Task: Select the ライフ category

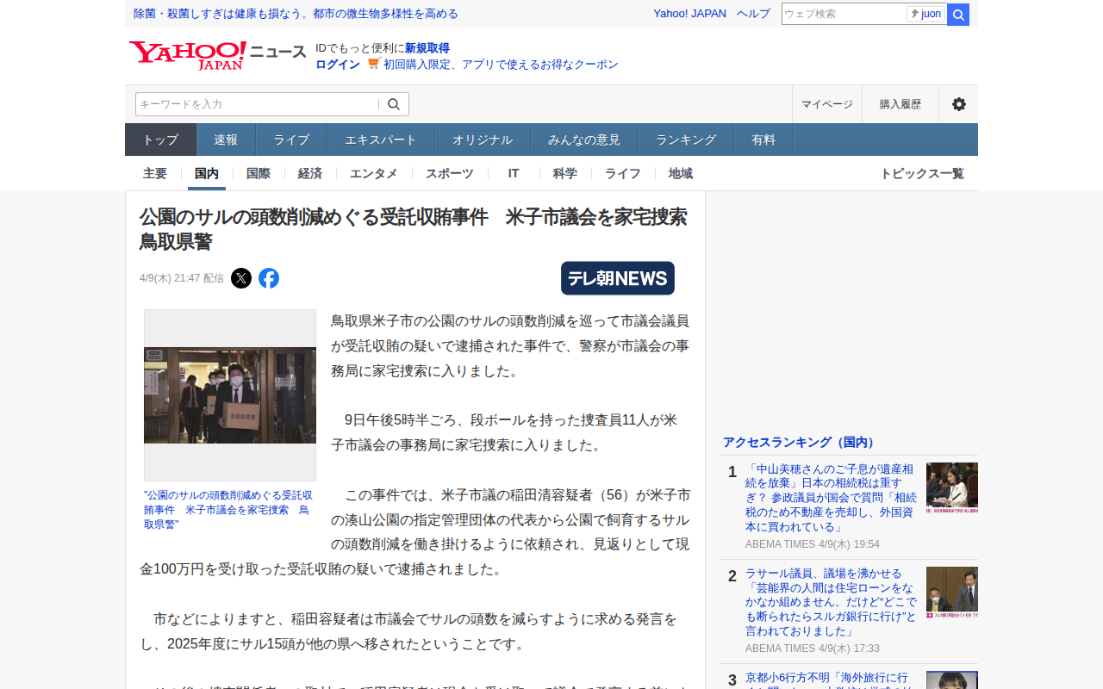Action: coord(623,173)
